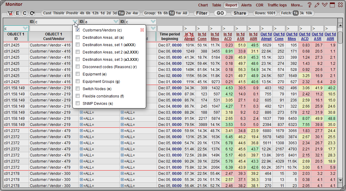Open help via the question mark icon
The width and height of the screenshot is (346, 191).
tap(310, 5)
